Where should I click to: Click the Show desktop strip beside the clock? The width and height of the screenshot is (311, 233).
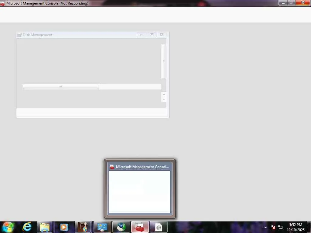pyautogui.click(x=309, y=227)
